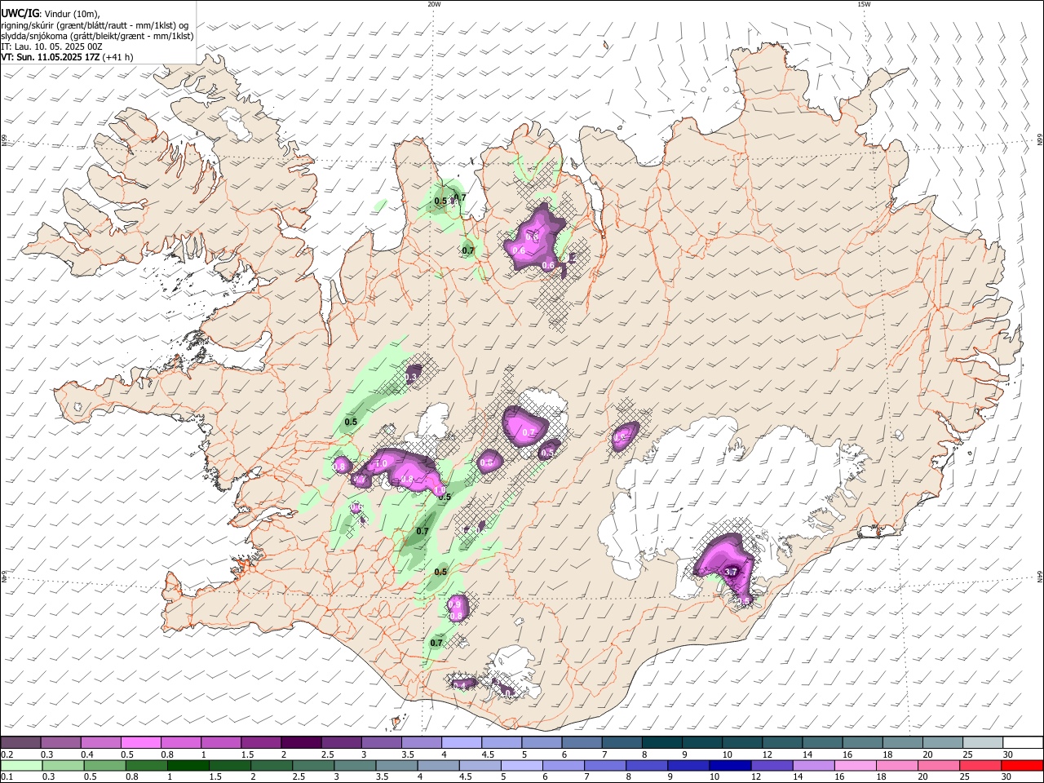Click the bright red lower swatch starting at 30

tap(1021, 765)
